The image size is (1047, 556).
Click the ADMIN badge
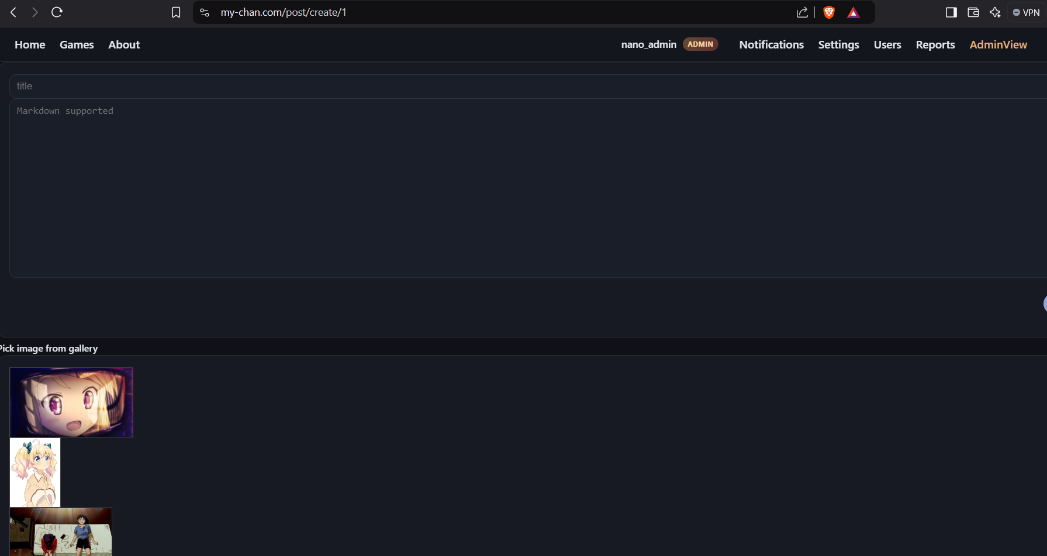700,44
